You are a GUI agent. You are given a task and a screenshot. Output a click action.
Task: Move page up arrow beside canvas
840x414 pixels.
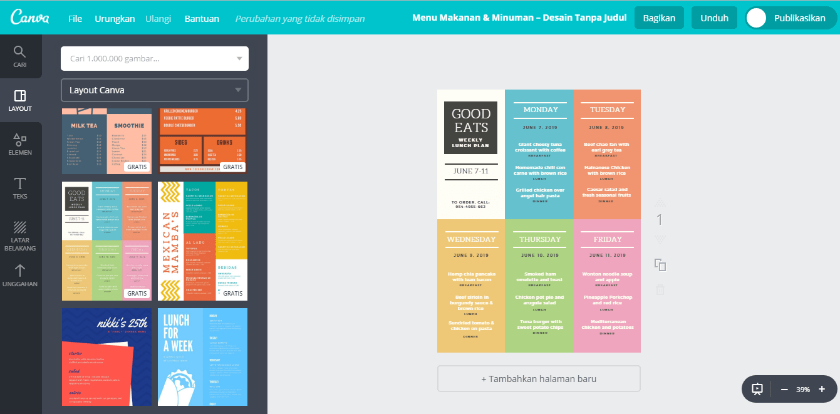[x=660, y=203]
